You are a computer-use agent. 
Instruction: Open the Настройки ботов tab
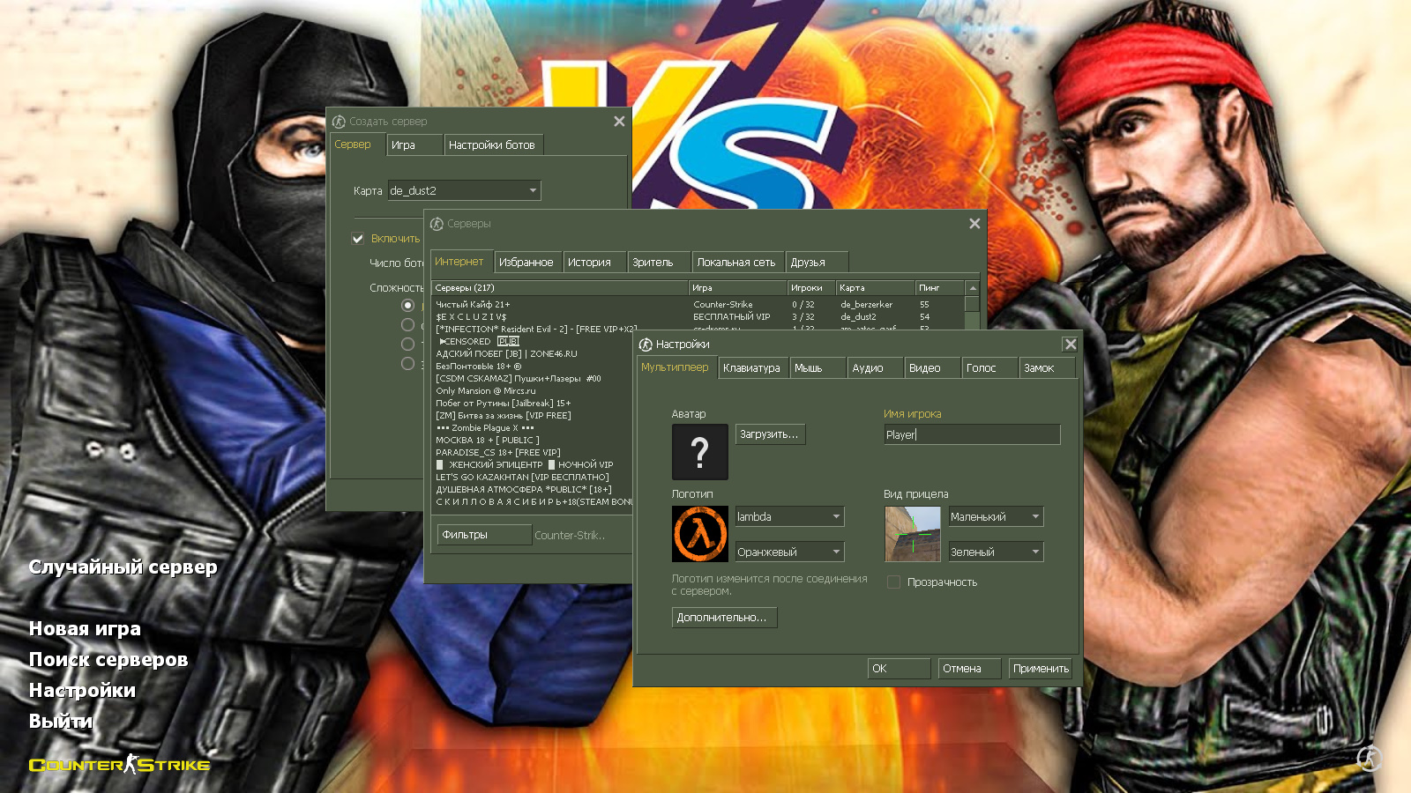point(495,145)
